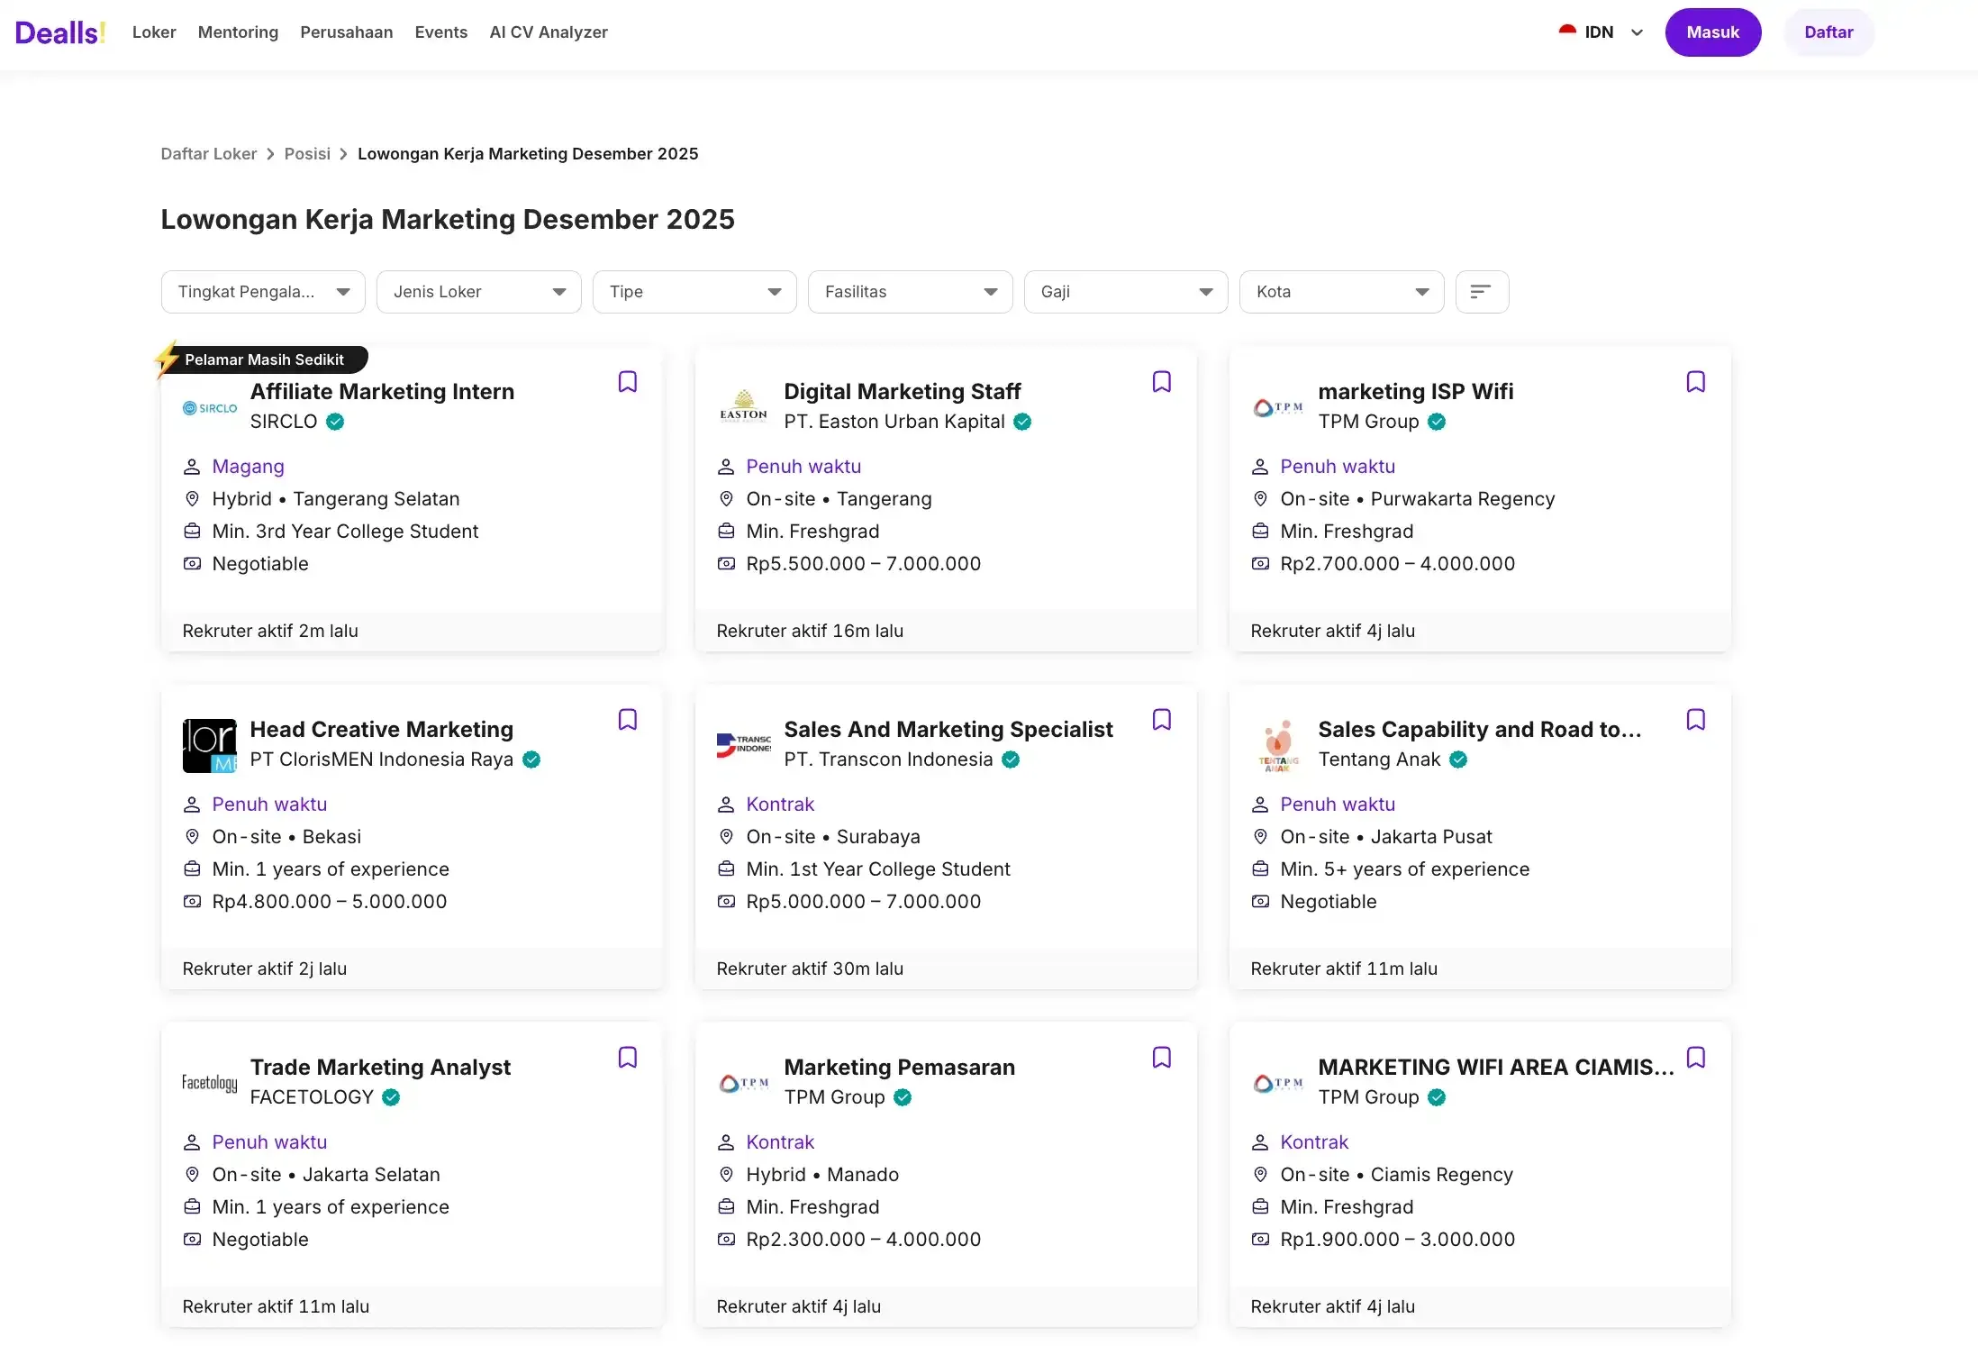Screen dimensions: 1978x1346
Task: Click the sort icon beside the Kota filter
Action: point(1481,292)
